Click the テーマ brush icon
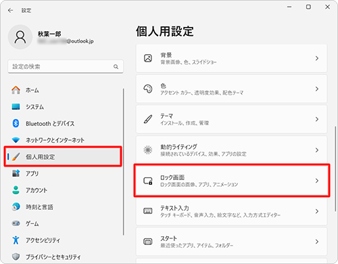 click(x=148, y=119)
